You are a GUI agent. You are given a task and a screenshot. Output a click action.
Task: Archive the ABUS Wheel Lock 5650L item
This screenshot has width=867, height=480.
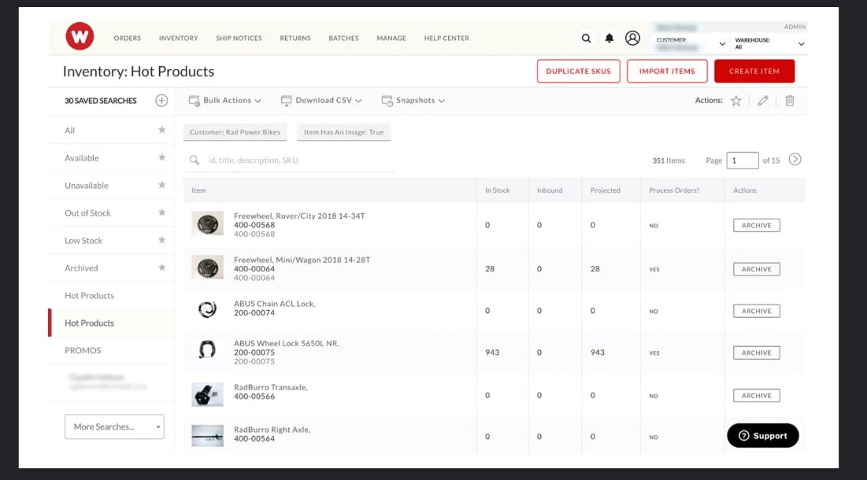coord(756,353)
